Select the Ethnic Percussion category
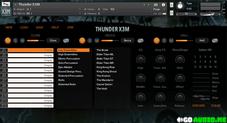The image size is (227, 123). 69,59
